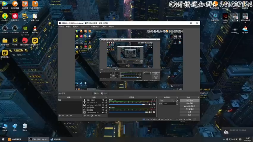Open the scene transition type dropdown
The image size is (253, 142).
(167, 101)
